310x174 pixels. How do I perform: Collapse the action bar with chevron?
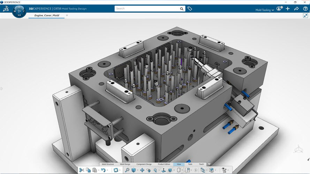[209, 164]
